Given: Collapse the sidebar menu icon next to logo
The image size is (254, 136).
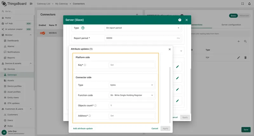Looking at the screenshot, I should (x=31, y=4).
